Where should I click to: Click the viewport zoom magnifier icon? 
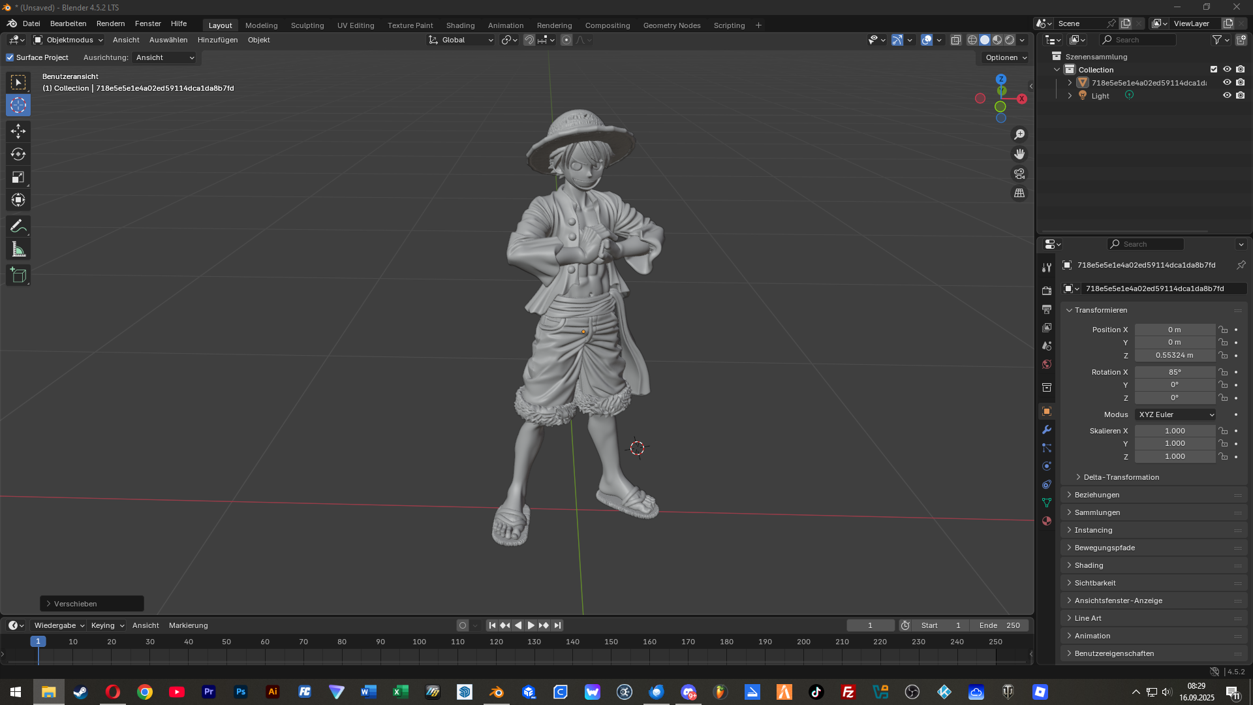click(1019, 134)
